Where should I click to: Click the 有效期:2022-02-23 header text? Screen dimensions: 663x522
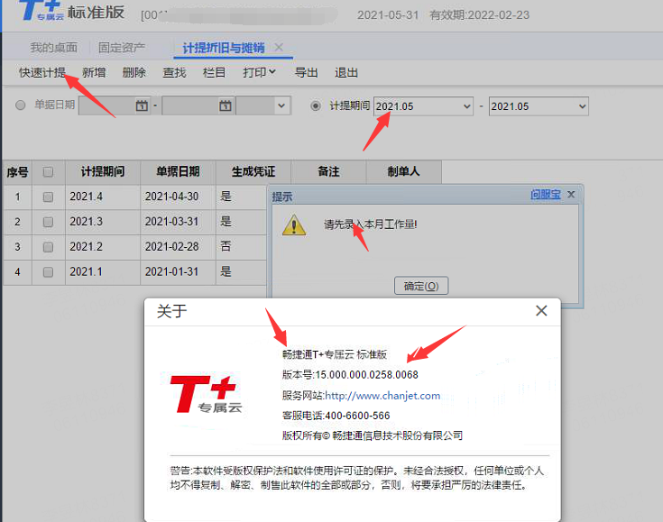coord(480,15)
